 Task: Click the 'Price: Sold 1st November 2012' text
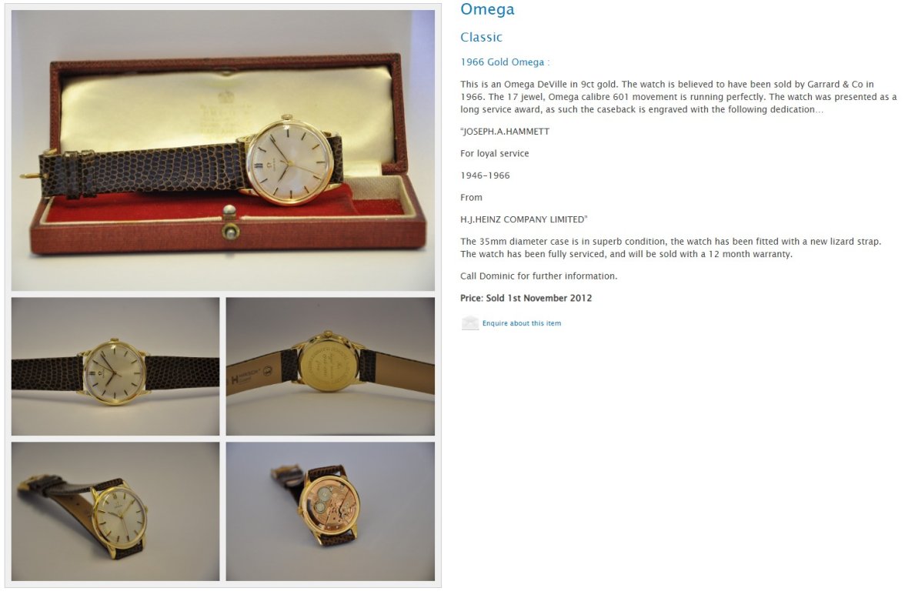tap(526, 298)
